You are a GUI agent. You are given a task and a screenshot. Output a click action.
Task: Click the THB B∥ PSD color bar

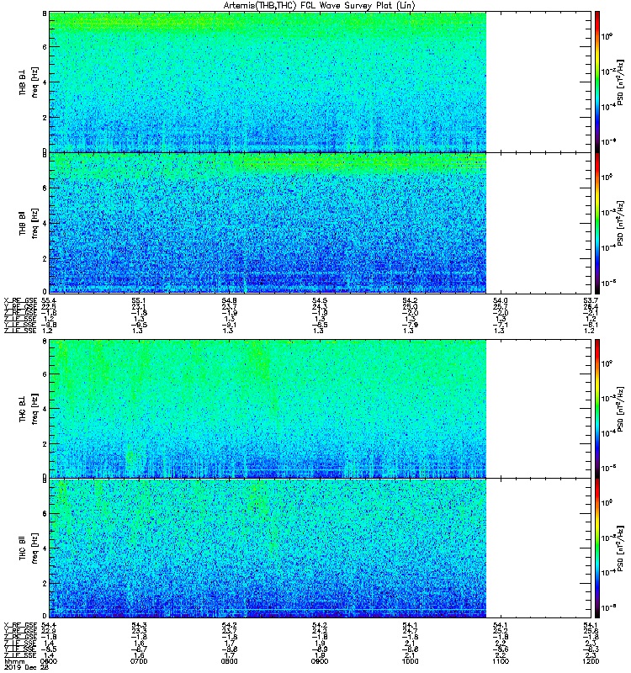[x=597, y=223]
